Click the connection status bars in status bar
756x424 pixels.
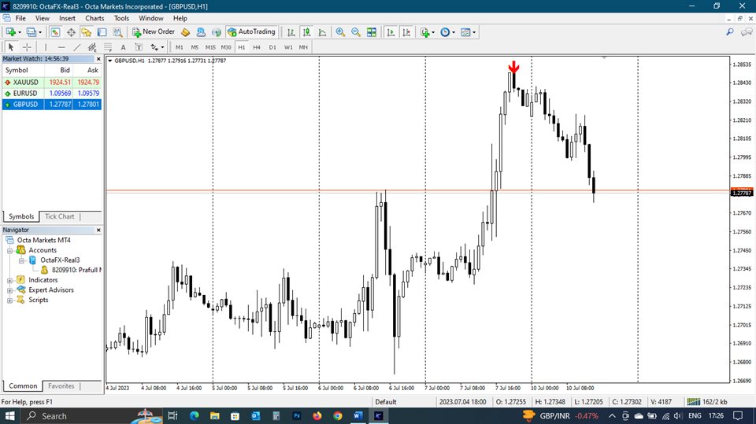click(x=693, y=402)
